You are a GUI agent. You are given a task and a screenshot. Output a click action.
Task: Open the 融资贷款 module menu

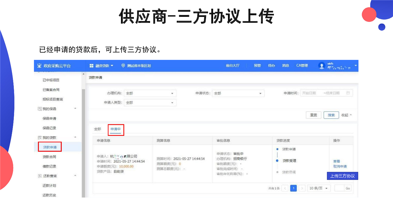pos(101,66)
